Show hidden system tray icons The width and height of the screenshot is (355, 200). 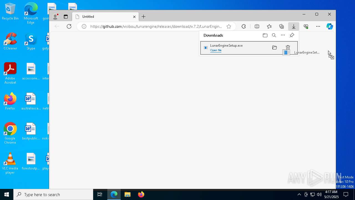(299, 194)
